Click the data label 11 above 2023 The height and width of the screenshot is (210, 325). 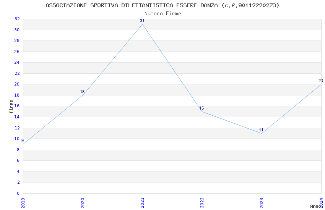pos(261,130)
